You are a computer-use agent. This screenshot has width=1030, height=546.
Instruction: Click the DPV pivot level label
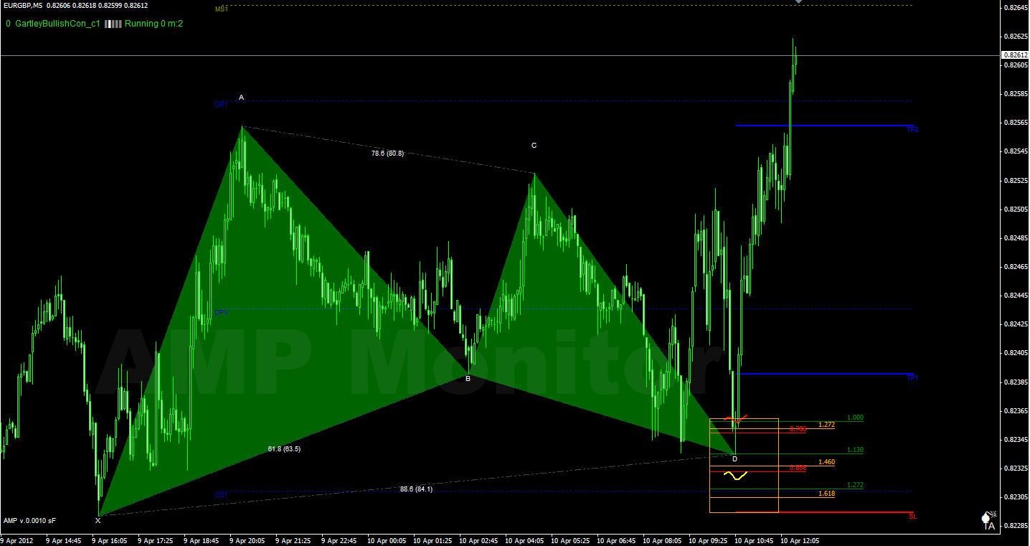221,313
